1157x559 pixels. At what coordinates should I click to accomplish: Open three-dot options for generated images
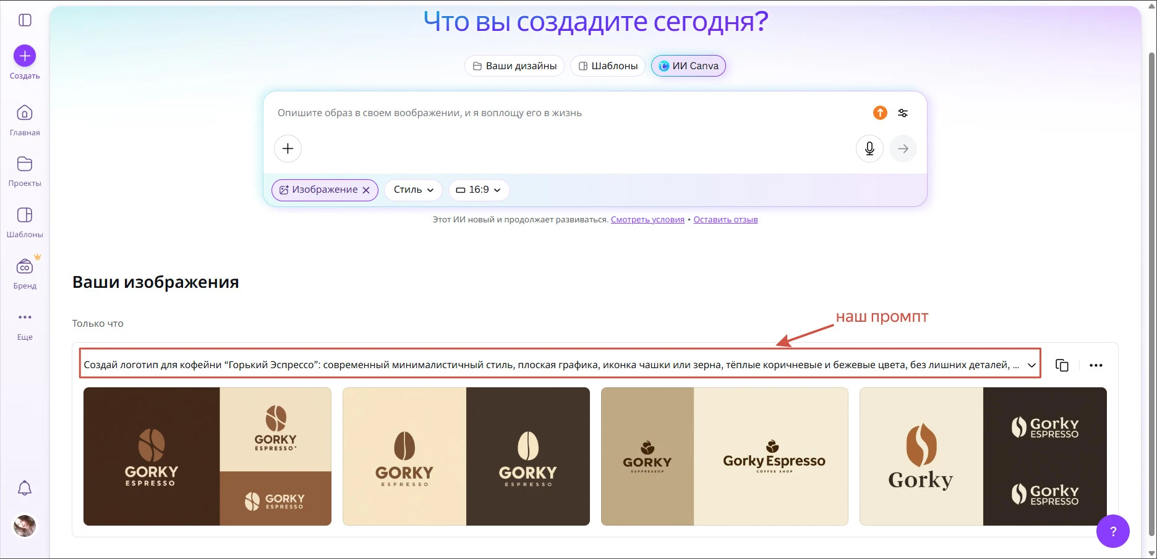pos(1096,365)
